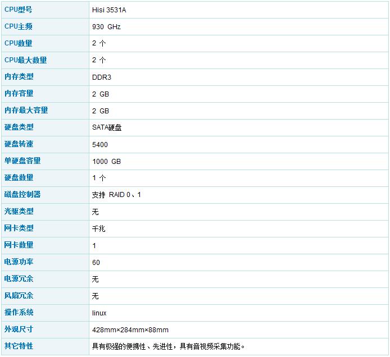This screenshot has width=390, height=357.
Task: Click the 网卡类型 label
Action: 19,228
